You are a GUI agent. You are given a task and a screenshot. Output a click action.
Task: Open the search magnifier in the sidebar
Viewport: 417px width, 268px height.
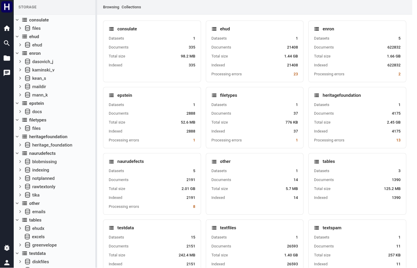(7, 43)
